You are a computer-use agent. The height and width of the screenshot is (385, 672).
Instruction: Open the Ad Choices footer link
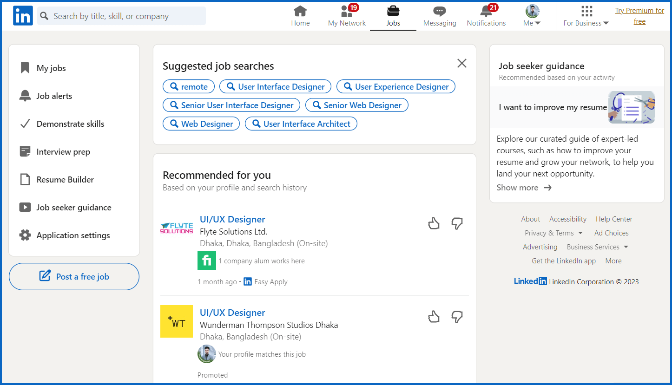pyautogui.click(x=611, y=233)
